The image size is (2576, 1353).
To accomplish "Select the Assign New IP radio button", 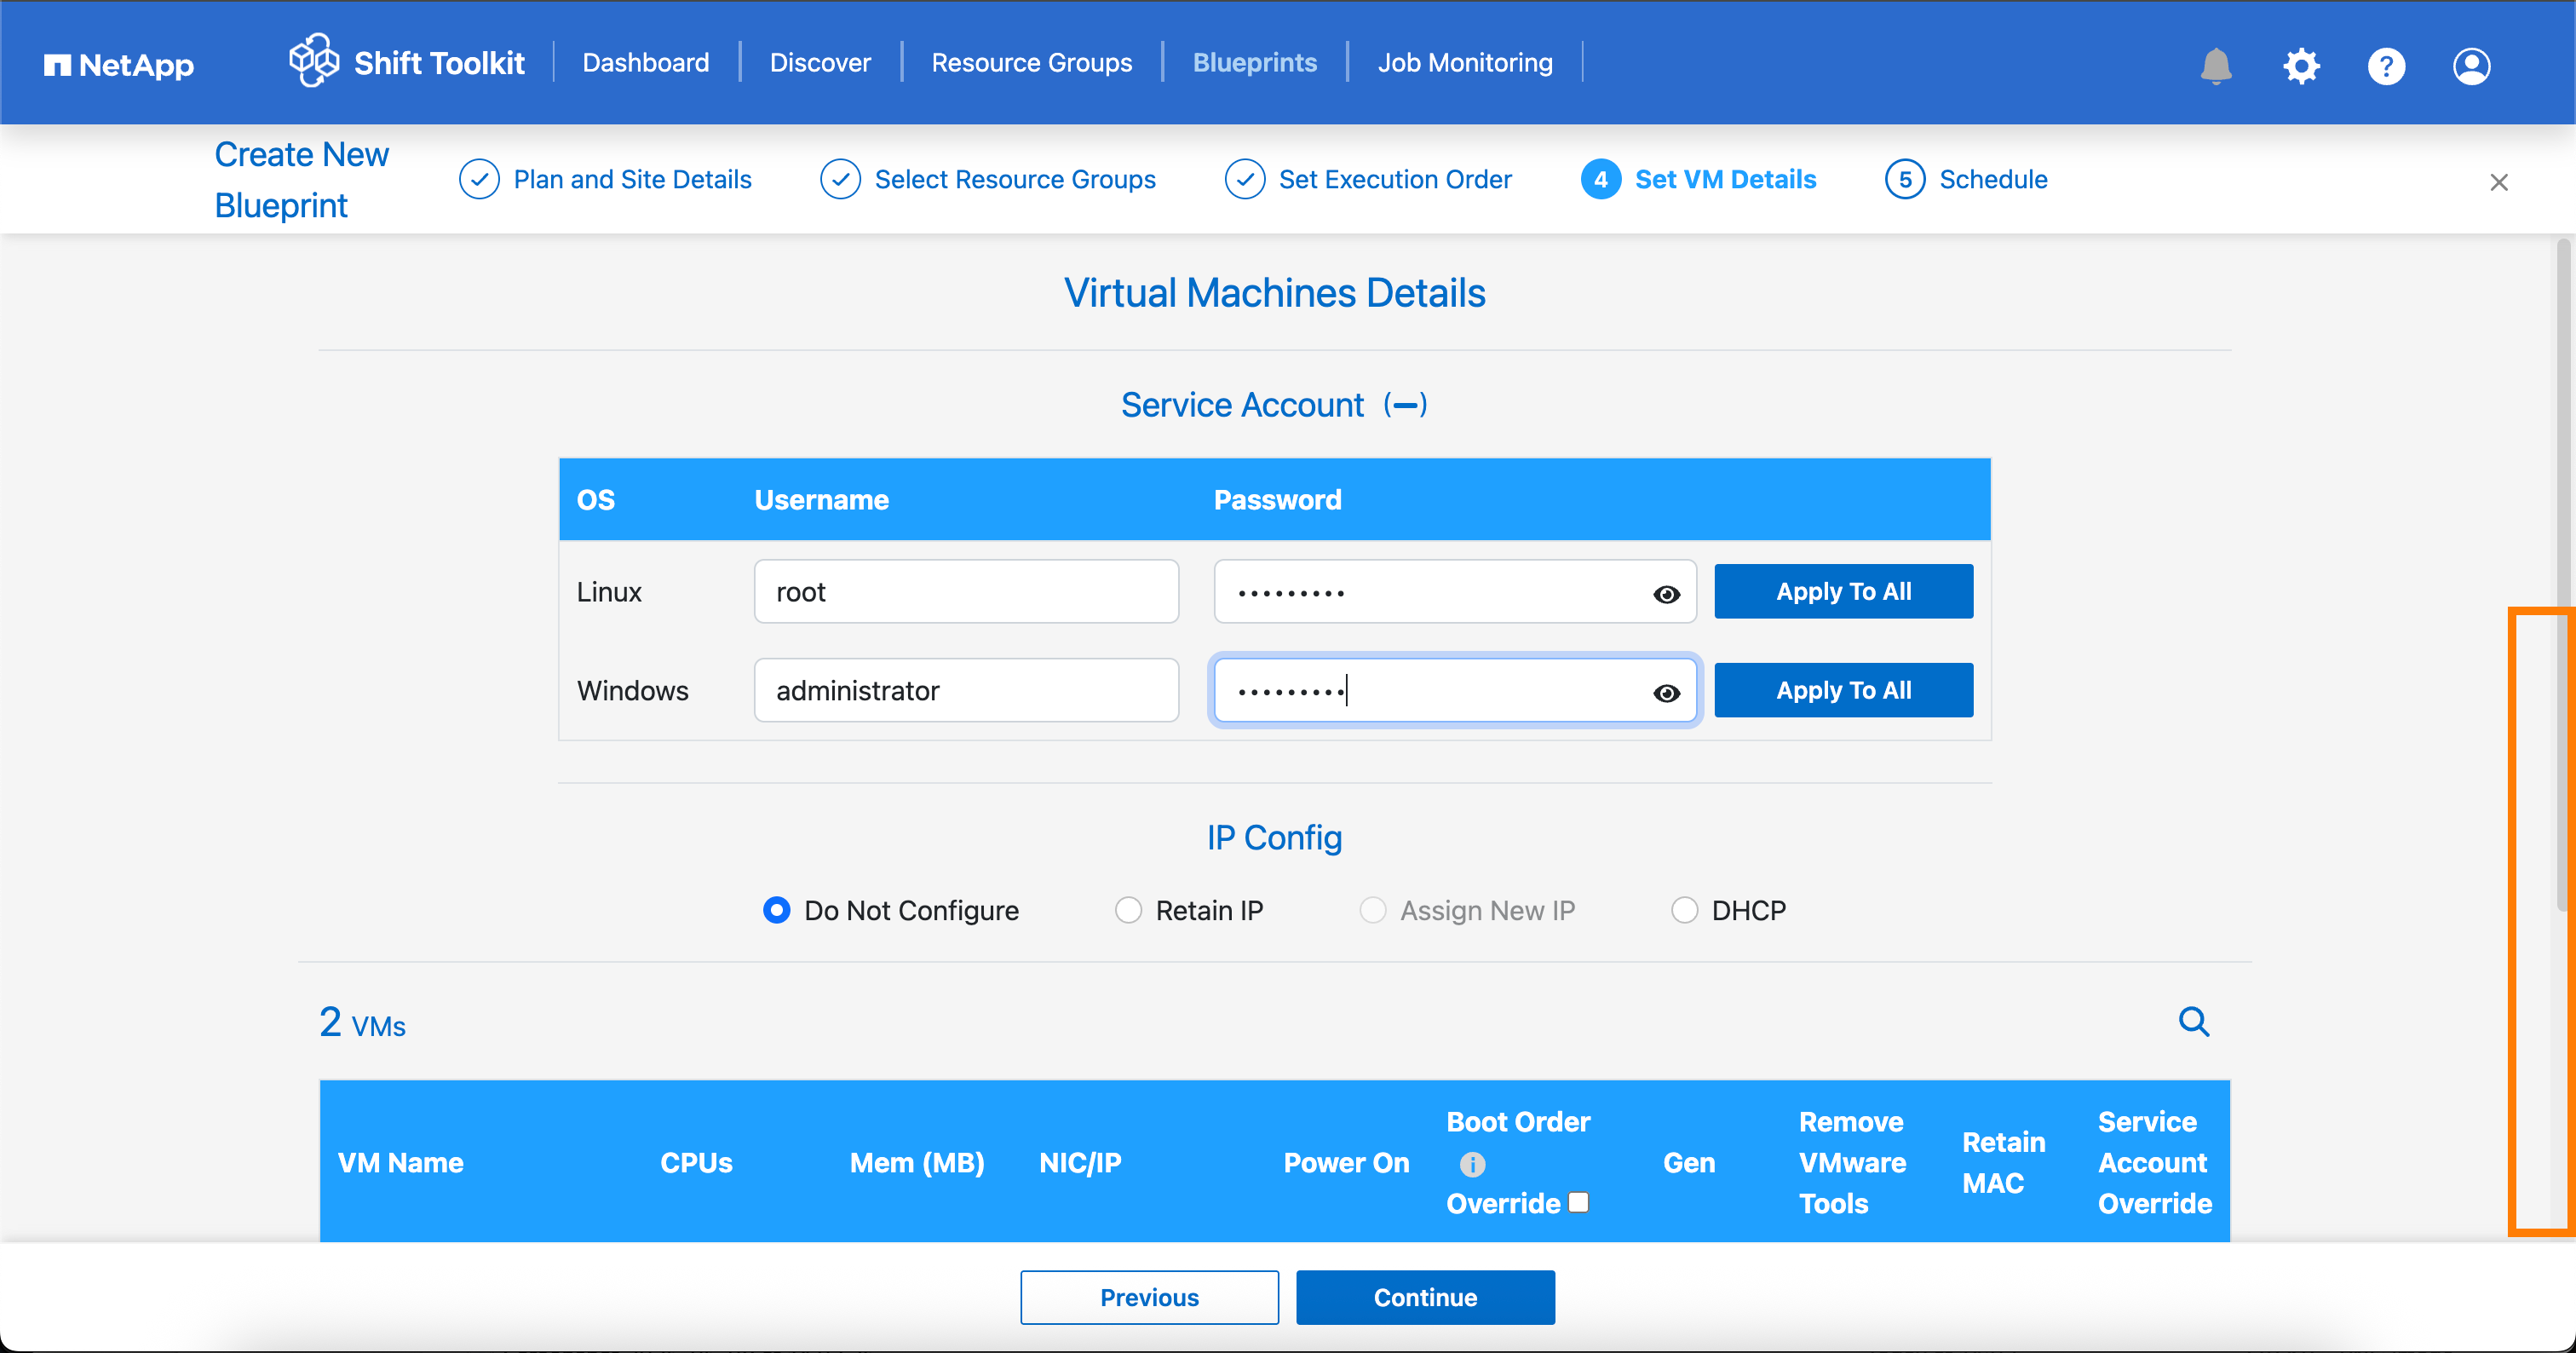I will tap(1372, 910).
